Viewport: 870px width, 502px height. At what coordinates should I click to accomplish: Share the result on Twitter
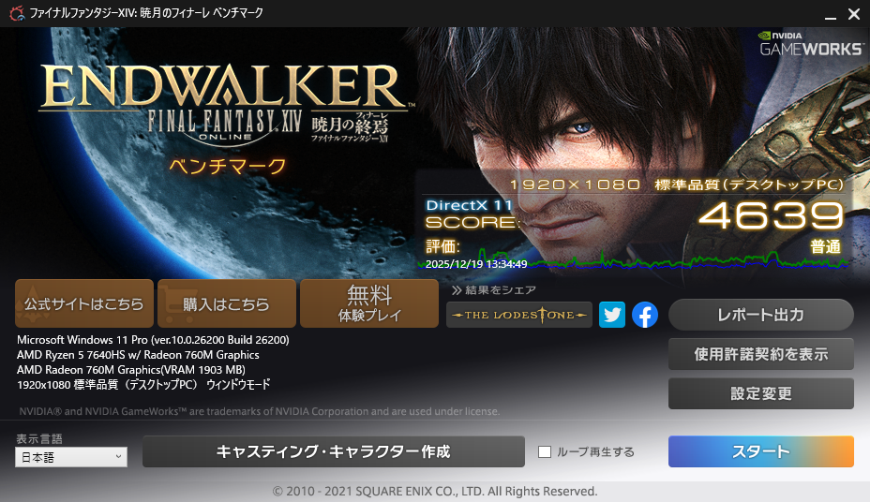click(612, 315)
